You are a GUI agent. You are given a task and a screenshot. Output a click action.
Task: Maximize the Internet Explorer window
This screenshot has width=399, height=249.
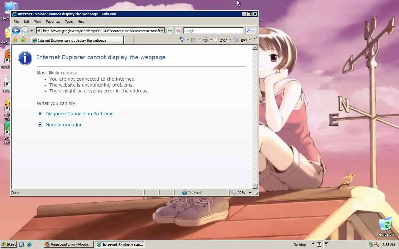click(x=249, y=14)
